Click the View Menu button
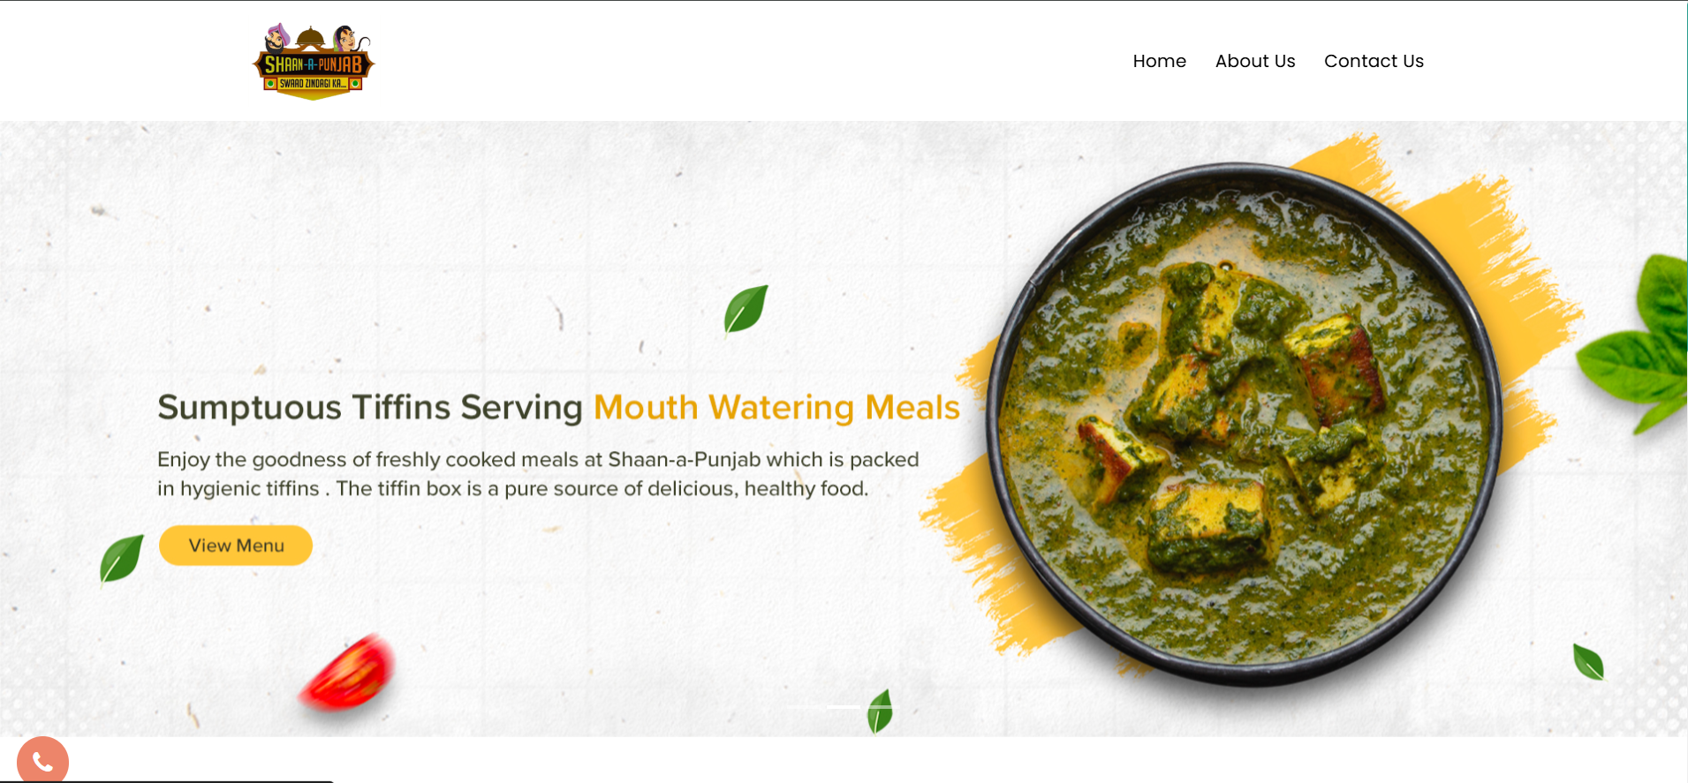This screenshot has width=1688, height=783. pyautogui.click(x=236, y=546)
